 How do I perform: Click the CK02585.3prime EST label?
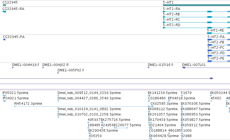164,104
